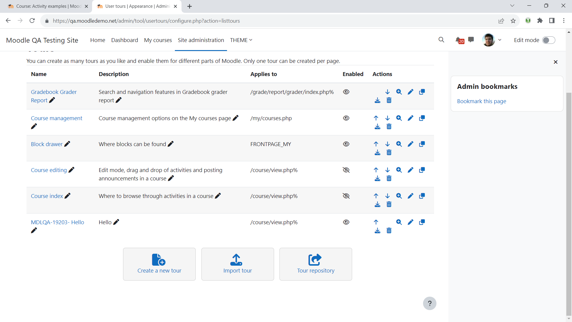Move Course management tour up
Screen dimensions: 572x322
(x=376, y=118)
